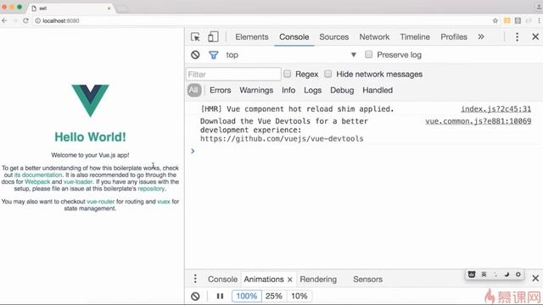Filter console by Info

pos(288,90)
